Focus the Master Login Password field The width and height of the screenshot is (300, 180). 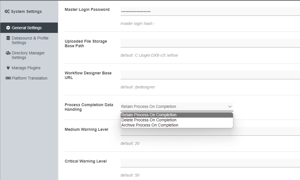click(210, 11)
